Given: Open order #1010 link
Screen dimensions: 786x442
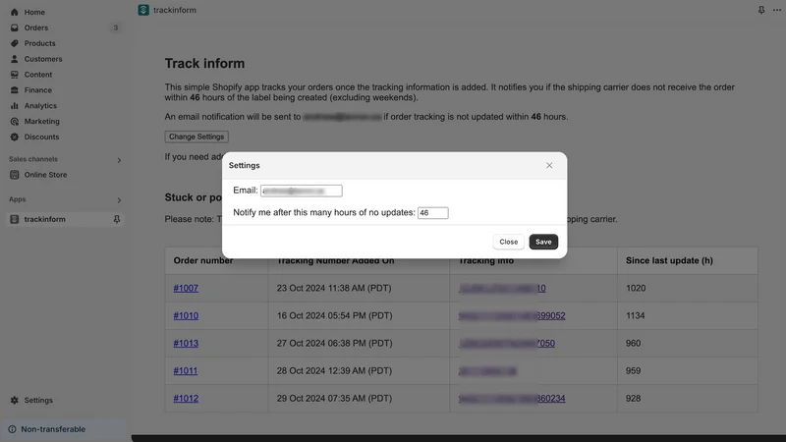Looking at the screenshot, I should pos(186,315).
